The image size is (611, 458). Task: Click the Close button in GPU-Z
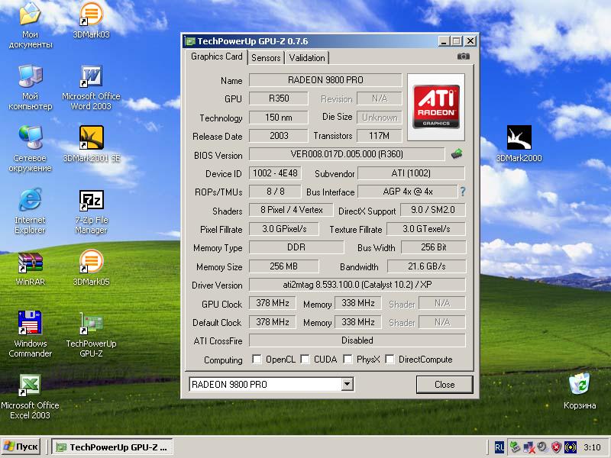[445, 385]
